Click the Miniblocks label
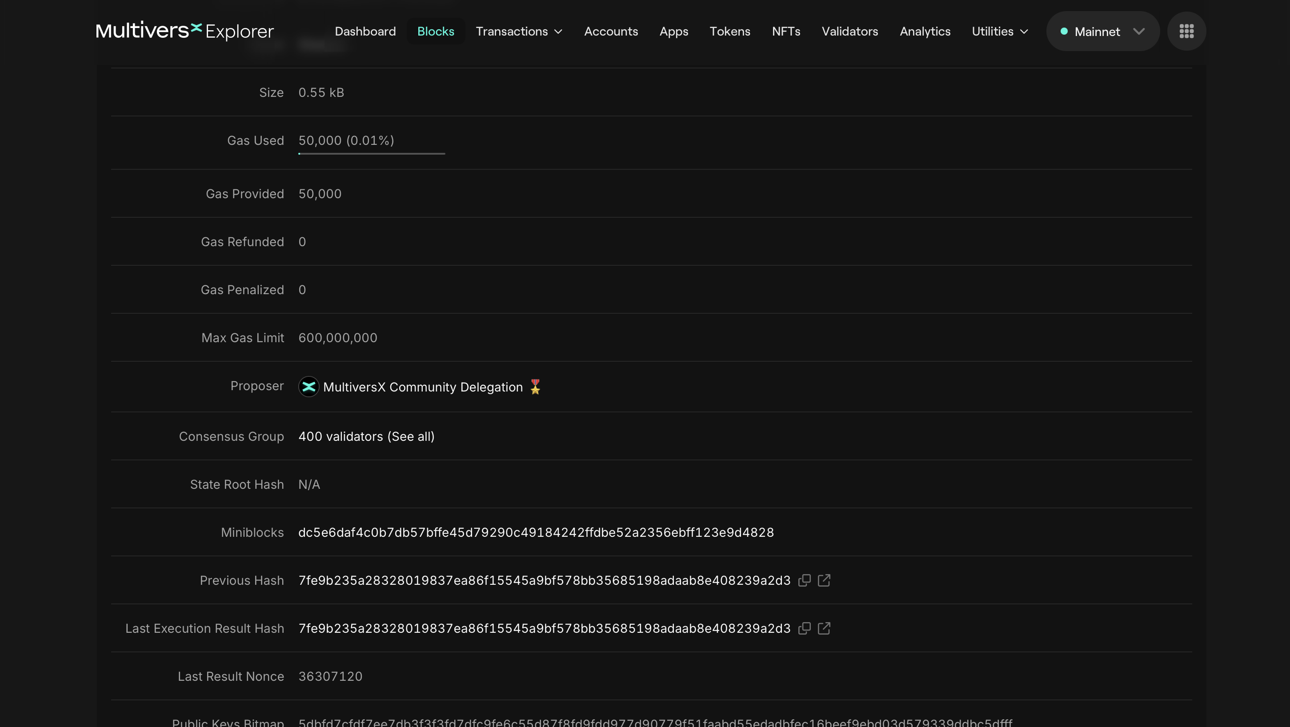 (252, 532)
